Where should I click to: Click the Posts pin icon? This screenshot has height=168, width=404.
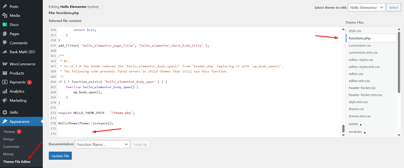5,6
